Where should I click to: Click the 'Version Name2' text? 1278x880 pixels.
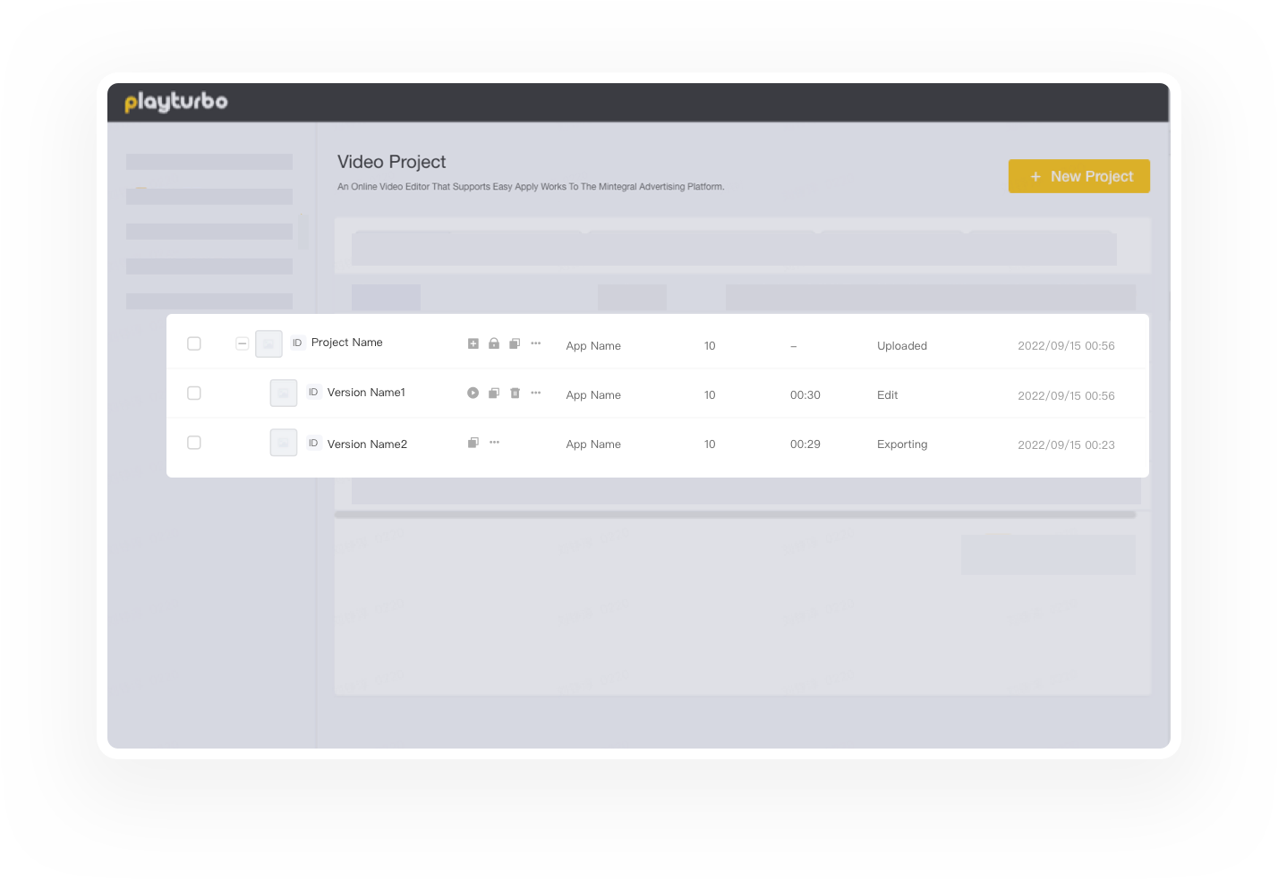click(367, 444)
